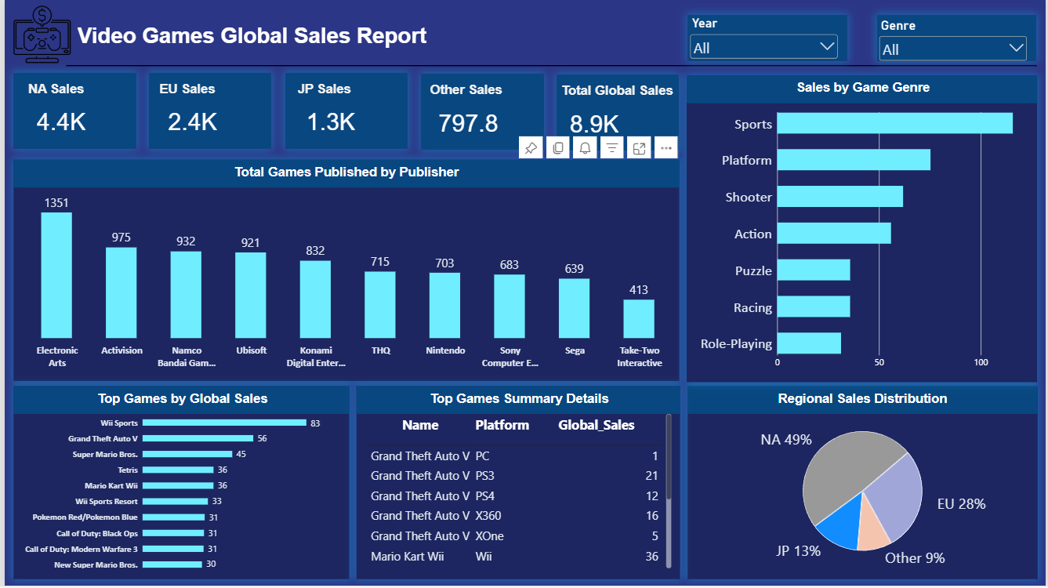Select the Super Mario Bros. bar
Screen dimensions: 1048x588
pos(187,454)
